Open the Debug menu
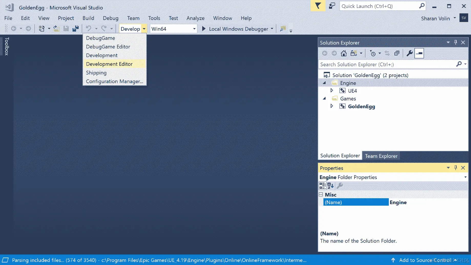 point(111,18)
